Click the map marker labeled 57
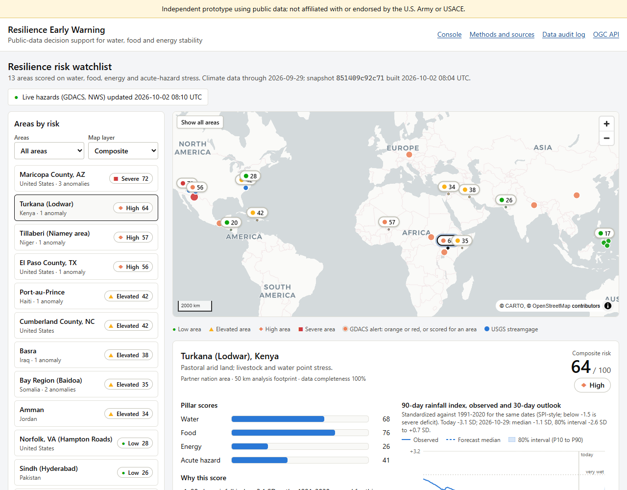The width and height of the screenshot is (627, 490). tap(389, 222)
